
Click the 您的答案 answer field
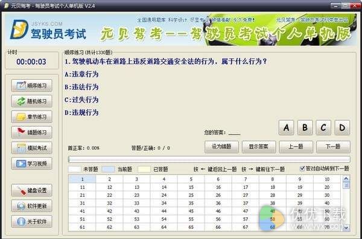pyautogui.click(x=234, y=133)
